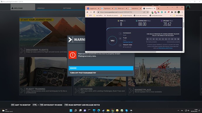This screenshot has height=113, width=202.
Task: Click the red warning exclamation icon
Action: (73, 55)
